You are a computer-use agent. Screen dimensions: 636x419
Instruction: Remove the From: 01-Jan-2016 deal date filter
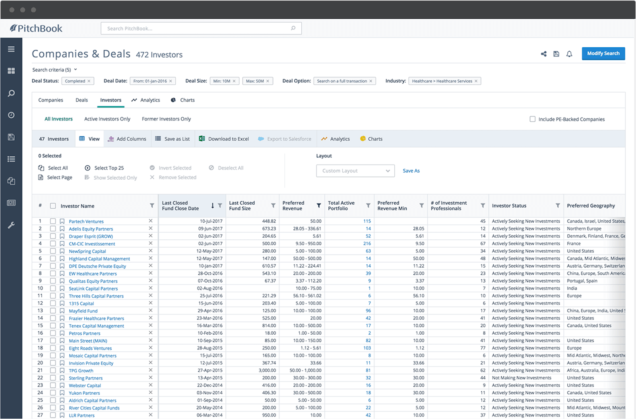click(171, 81)
